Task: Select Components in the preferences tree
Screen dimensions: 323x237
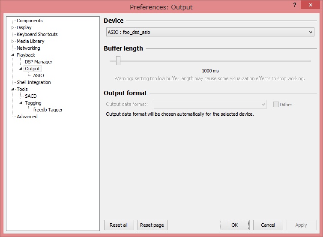Action: click(30, 21)
